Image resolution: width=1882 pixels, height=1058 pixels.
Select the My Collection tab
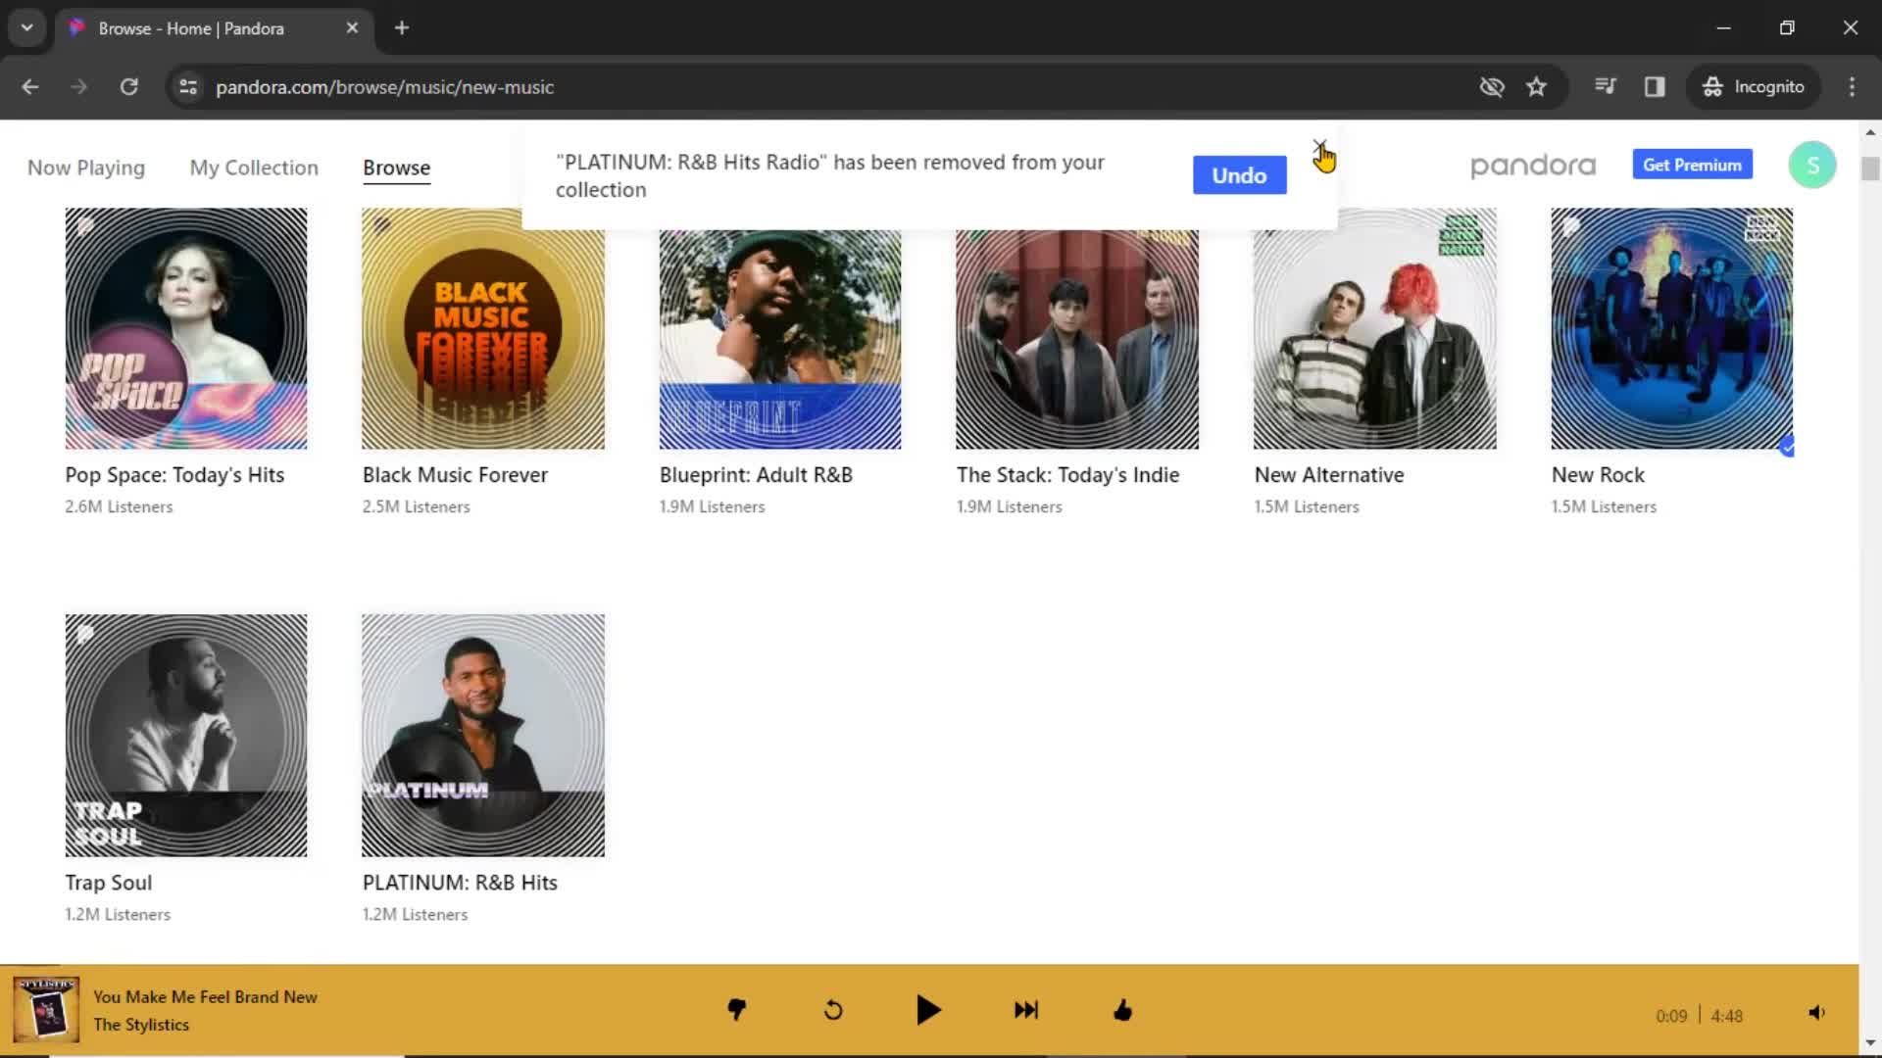click(x=253, y=167)
